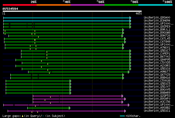Open the UniRef100_B3H6M4 hit label
This screenshot has width=175, height=118.
[157, 20]
